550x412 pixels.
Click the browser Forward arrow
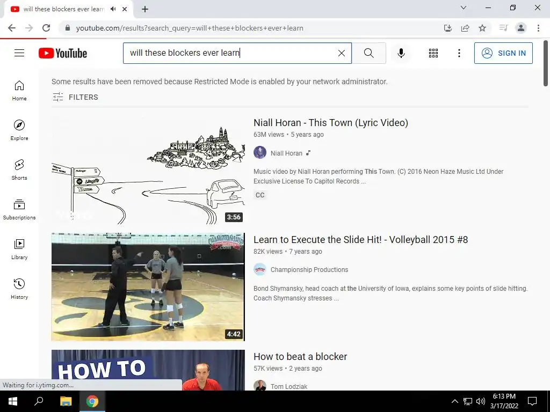(x=29, y=28)
